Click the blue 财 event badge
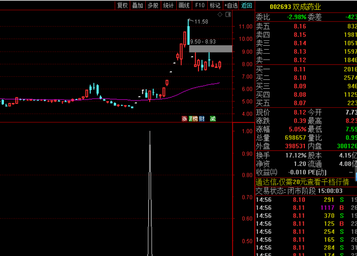 coord(202,119)
